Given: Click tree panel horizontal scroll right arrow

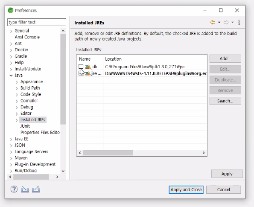Looking at the screenshot, I should pos(57,177).
